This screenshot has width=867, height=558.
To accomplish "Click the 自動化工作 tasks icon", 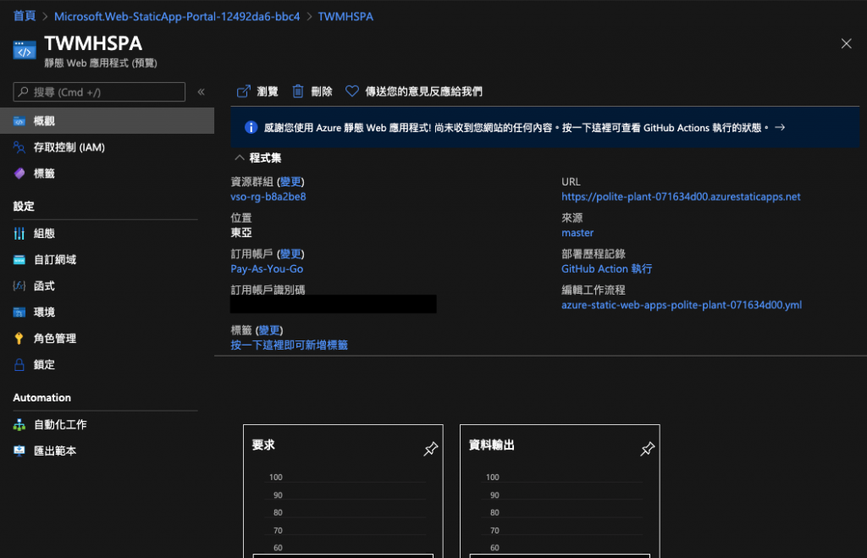I will point(19,425).
